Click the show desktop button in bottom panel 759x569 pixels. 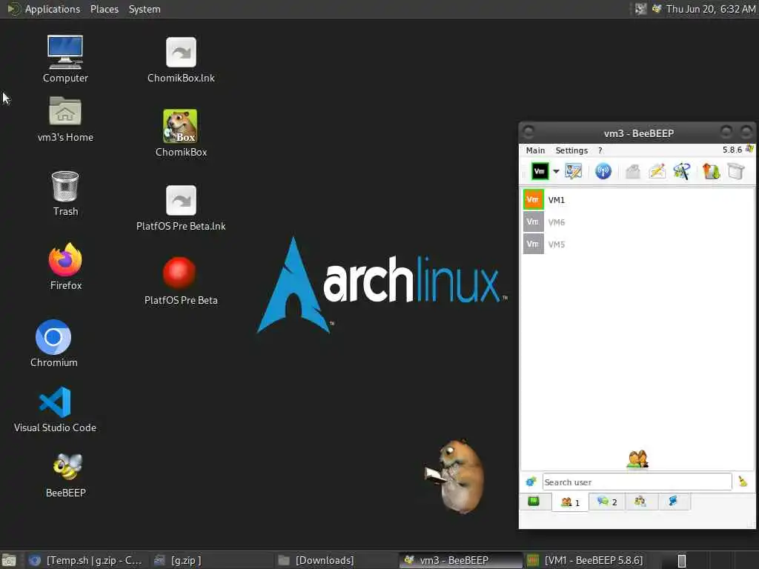pyautogui.click(x=9, y=560)
